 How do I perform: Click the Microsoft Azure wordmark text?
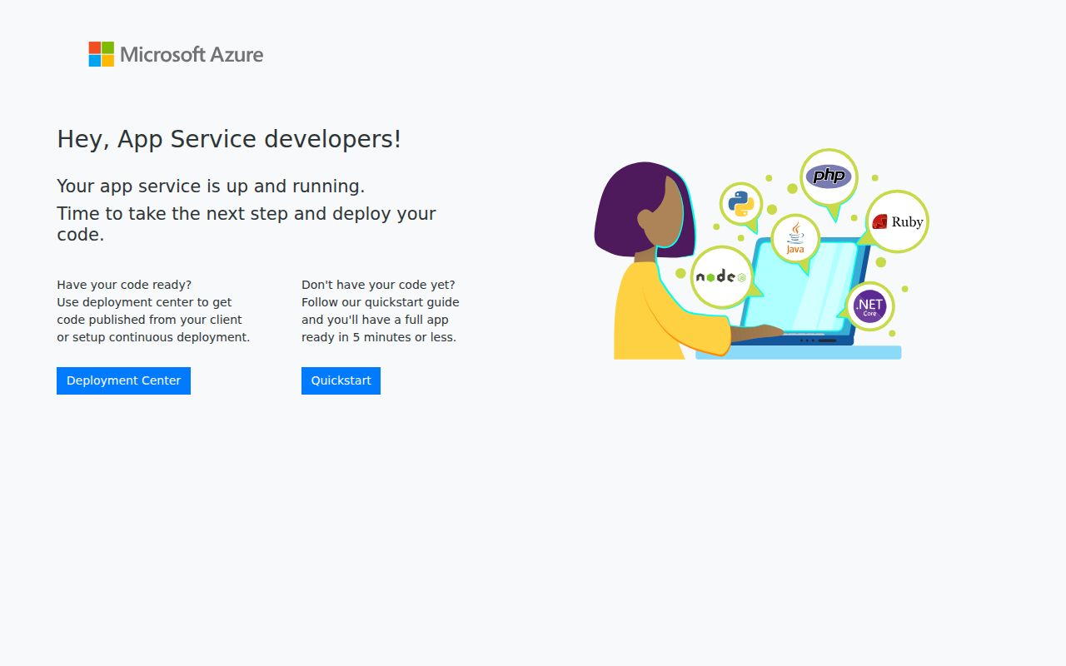pyautogui.click(x=192, y=55)
